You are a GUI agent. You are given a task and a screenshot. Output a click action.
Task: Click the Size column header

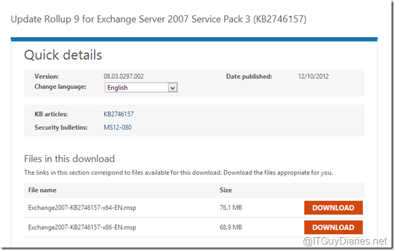point(226,190)
